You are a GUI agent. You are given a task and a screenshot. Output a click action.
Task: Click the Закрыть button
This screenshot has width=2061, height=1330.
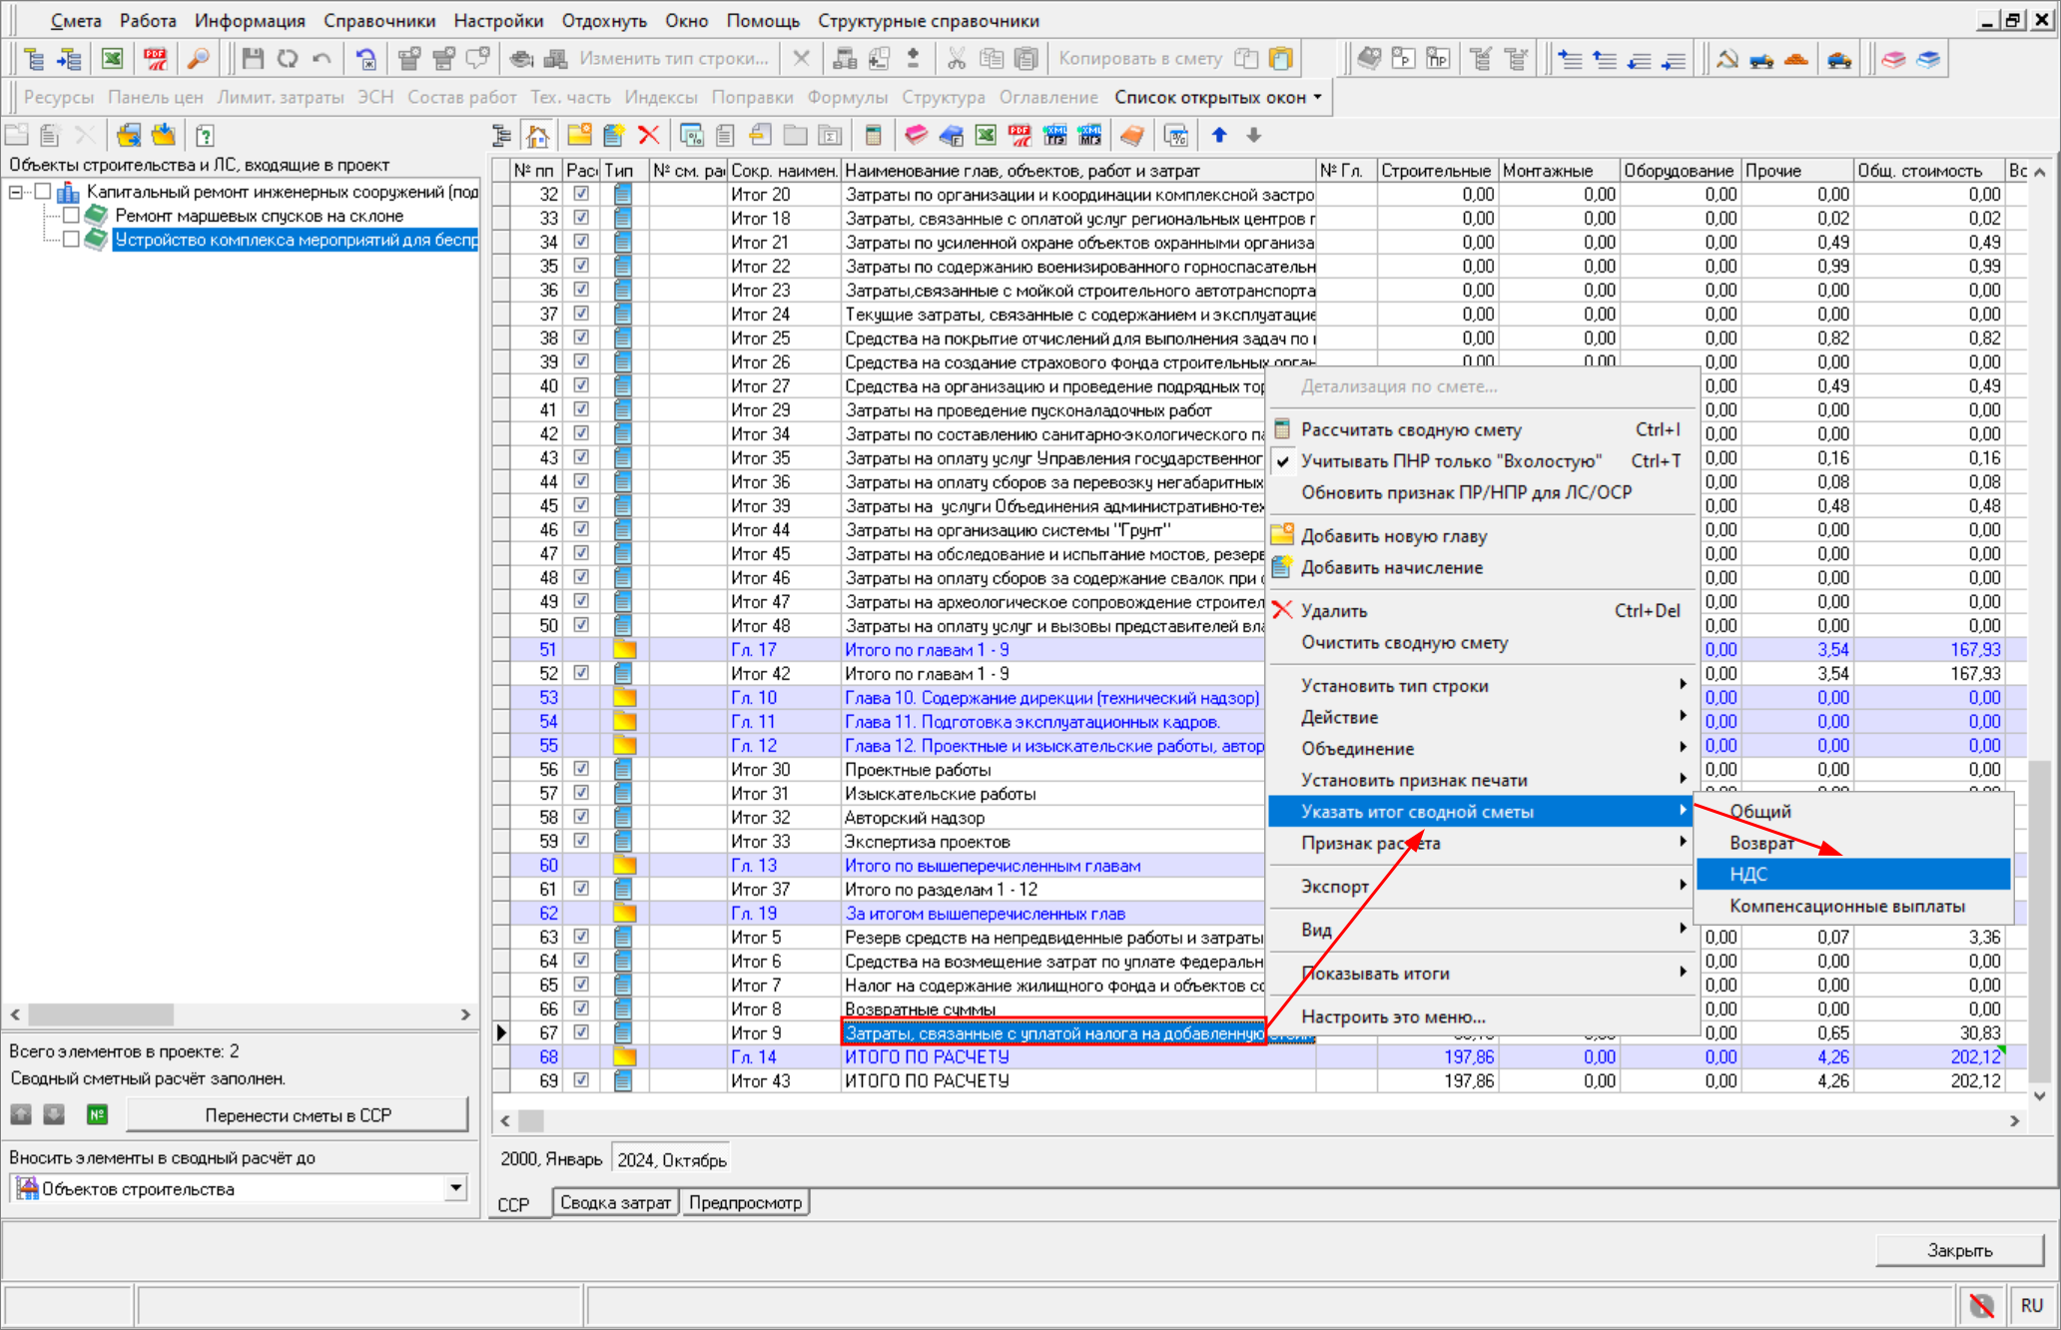(1958, 1250)
